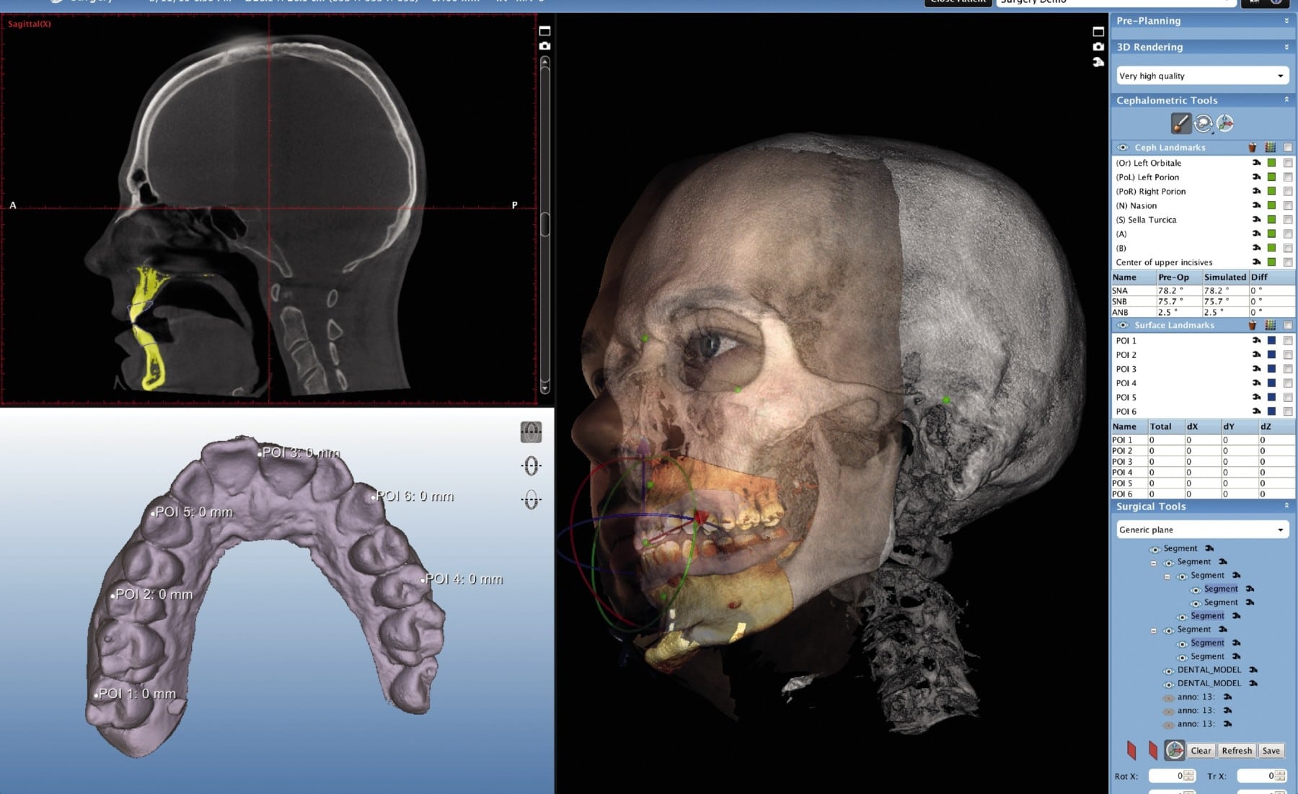Click the green color swatch for (S) Sella Turcica
The width and height of the screenshot is (1298, 794).
[1271, 220]
